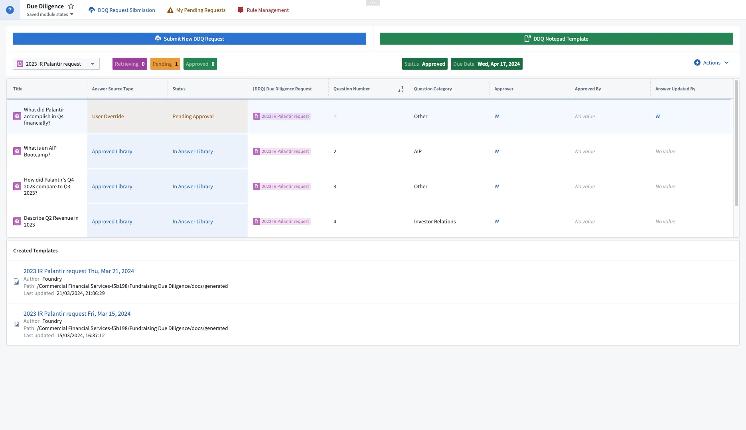This screenshot has height=430, width=746.
Task: Click Answer Updated By W in question 1 row
Action: (657, 116)
